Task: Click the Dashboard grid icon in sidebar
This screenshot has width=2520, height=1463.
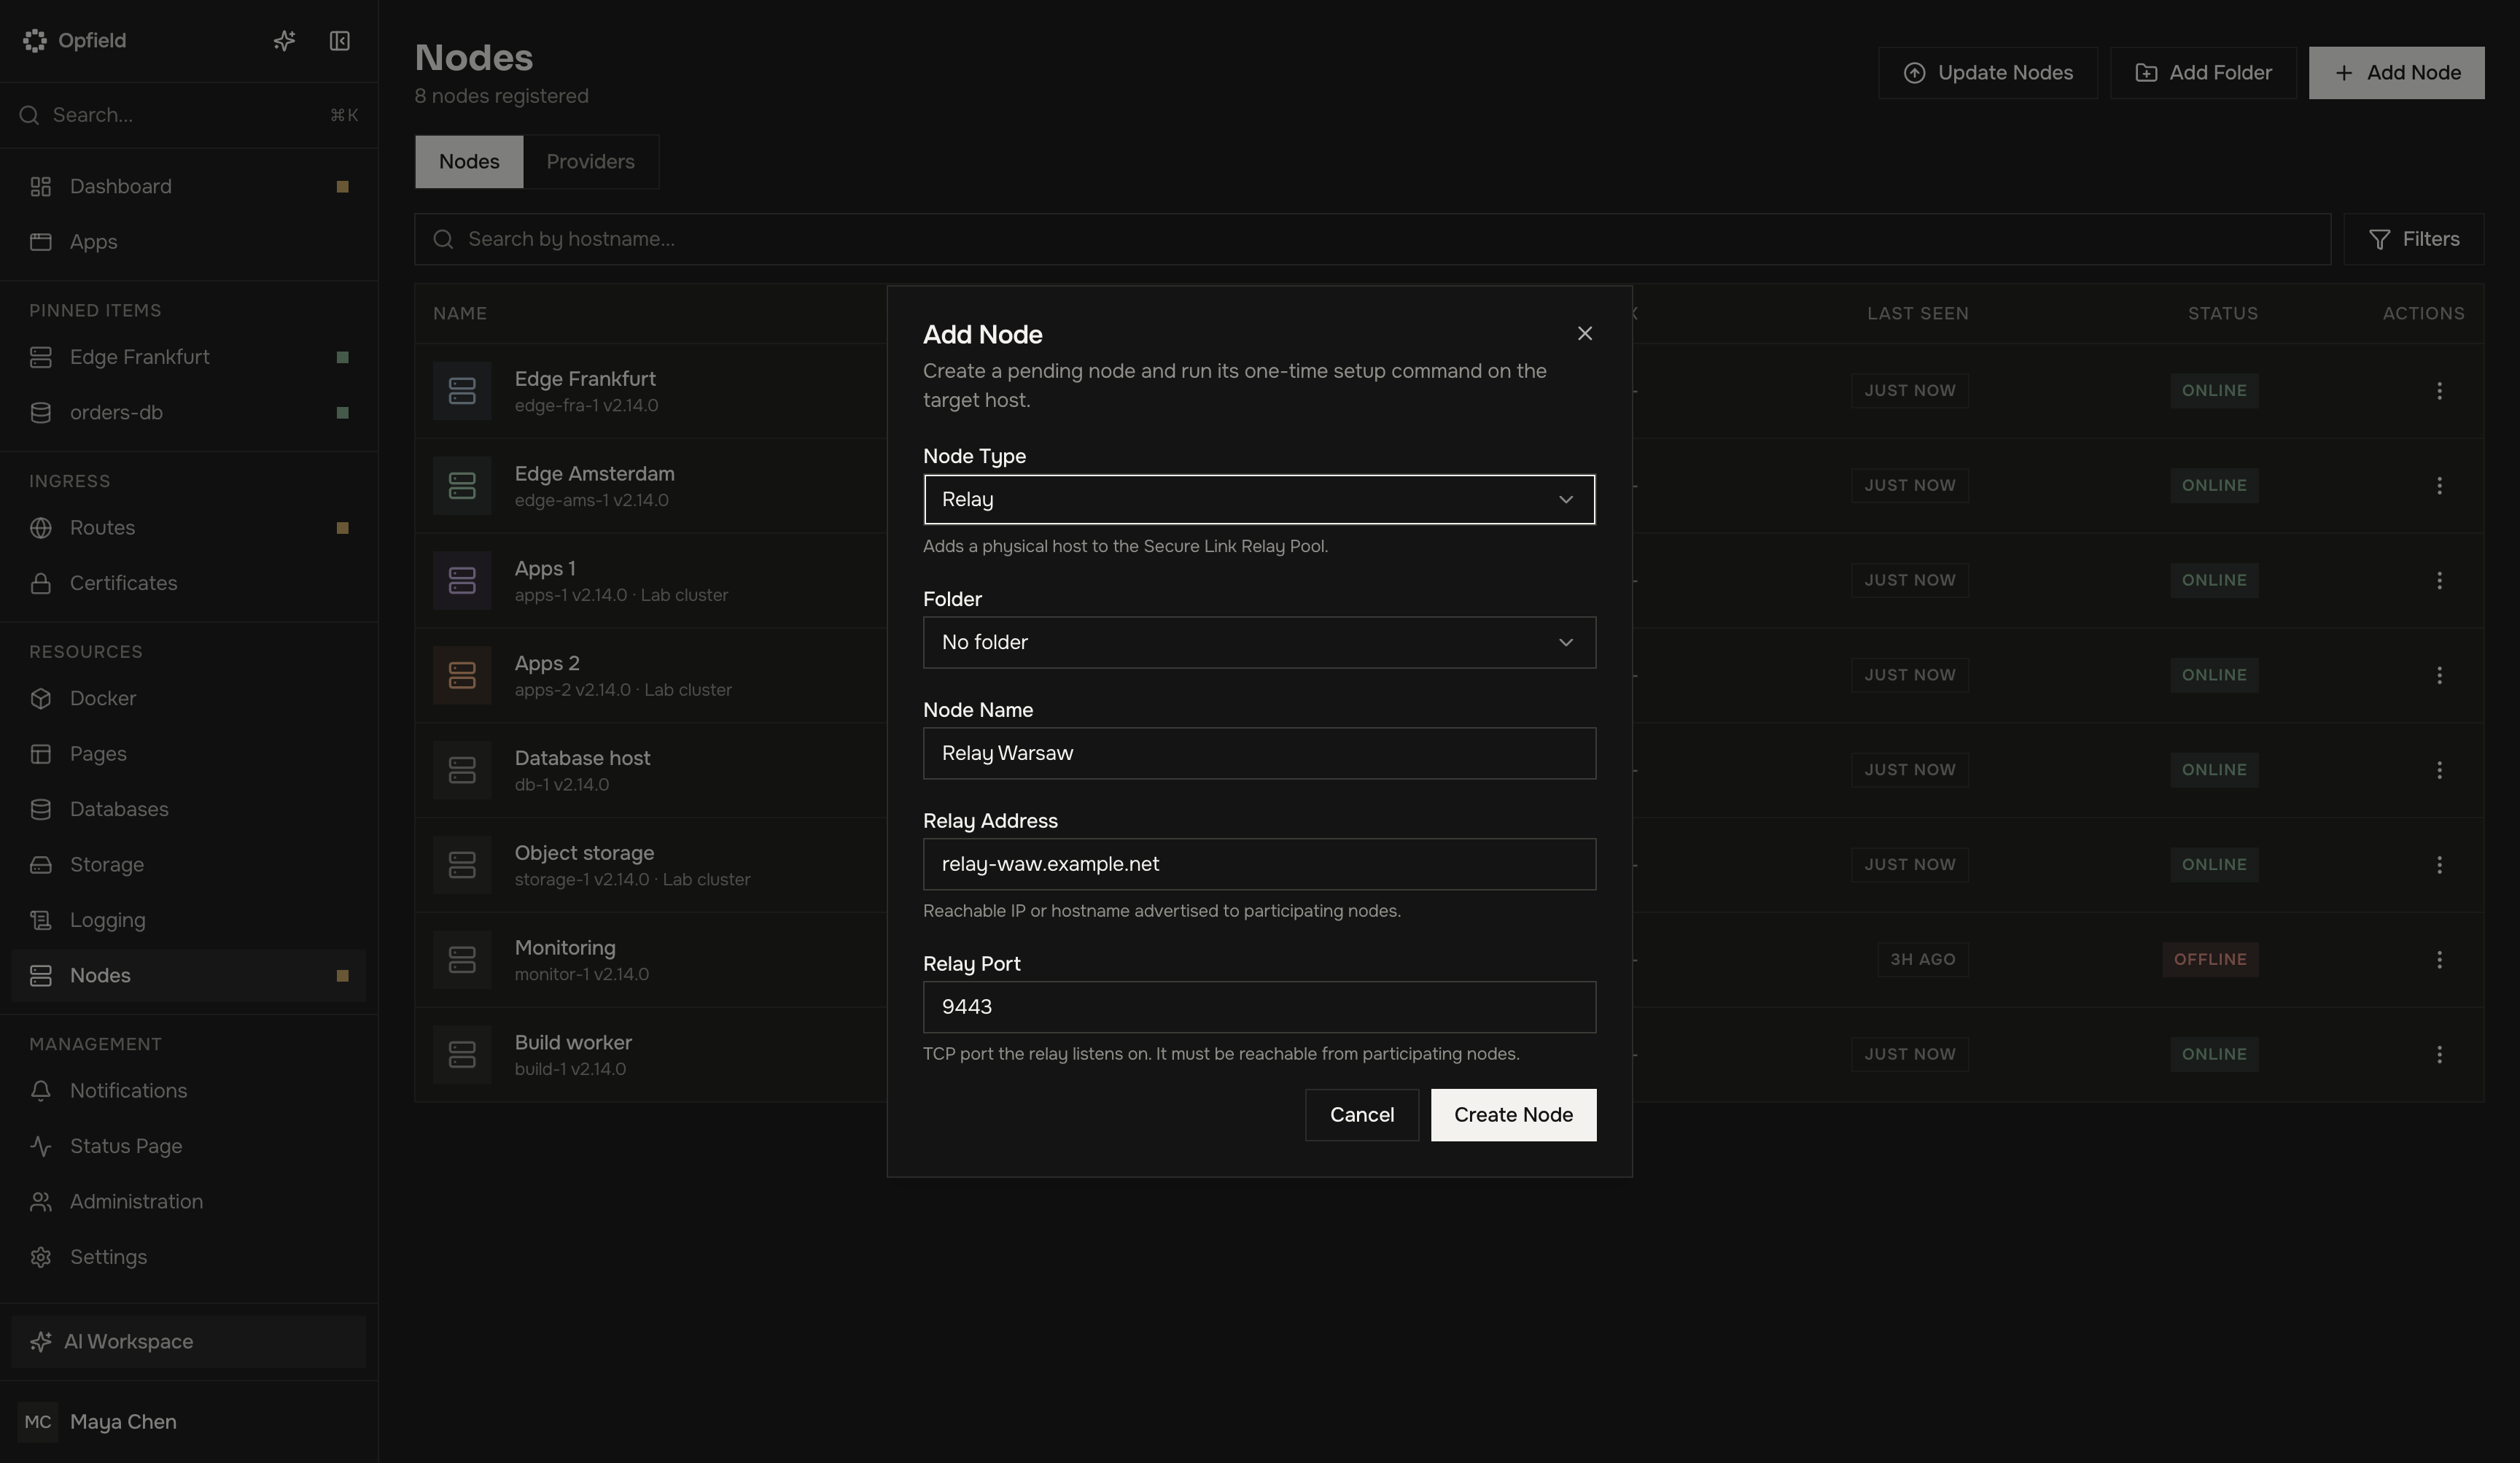Action: (x=41, y=187)
